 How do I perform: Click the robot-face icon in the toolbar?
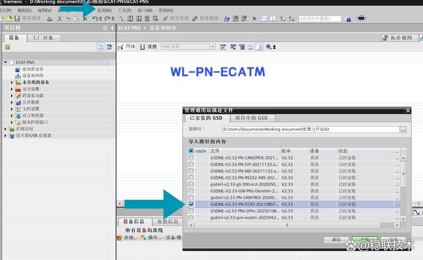point(361,18)
